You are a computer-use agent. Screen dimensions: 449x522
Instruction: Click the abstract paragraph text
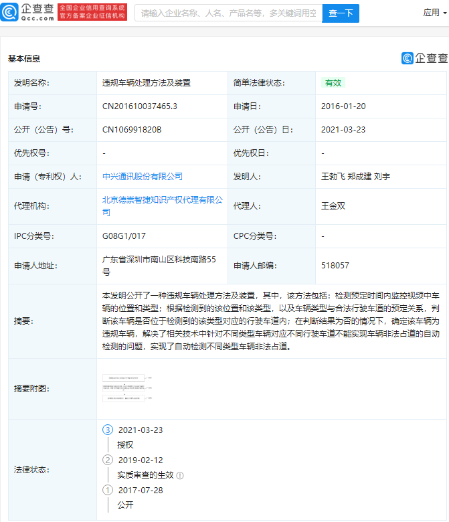271,321
